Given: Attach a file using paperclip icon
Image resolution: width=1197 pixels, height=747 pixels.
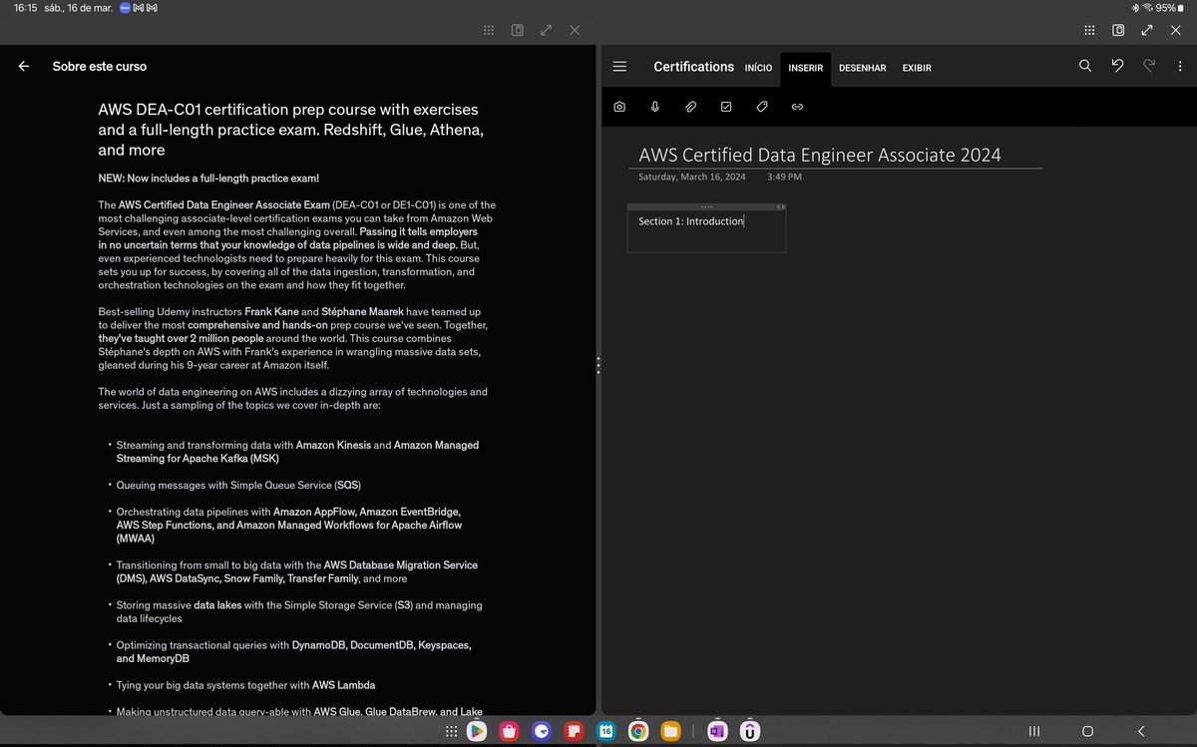Looking at the screenshot, I should coord(690,106).
